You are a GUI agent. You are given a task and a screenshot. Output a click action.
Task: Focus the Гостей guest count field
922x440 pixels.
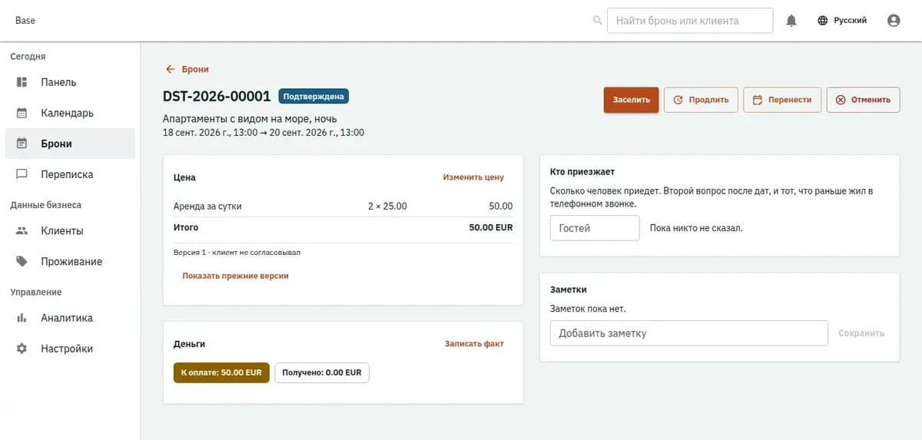tap(595, 228)
